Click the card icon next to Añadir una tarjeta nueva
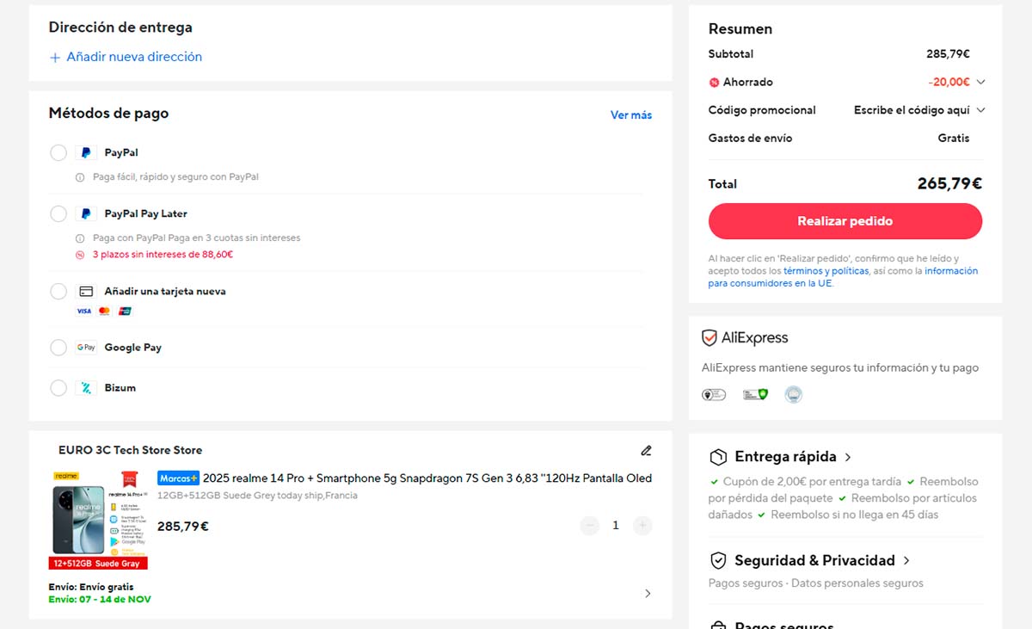1032x629 pixels. [x=85, y=291]
